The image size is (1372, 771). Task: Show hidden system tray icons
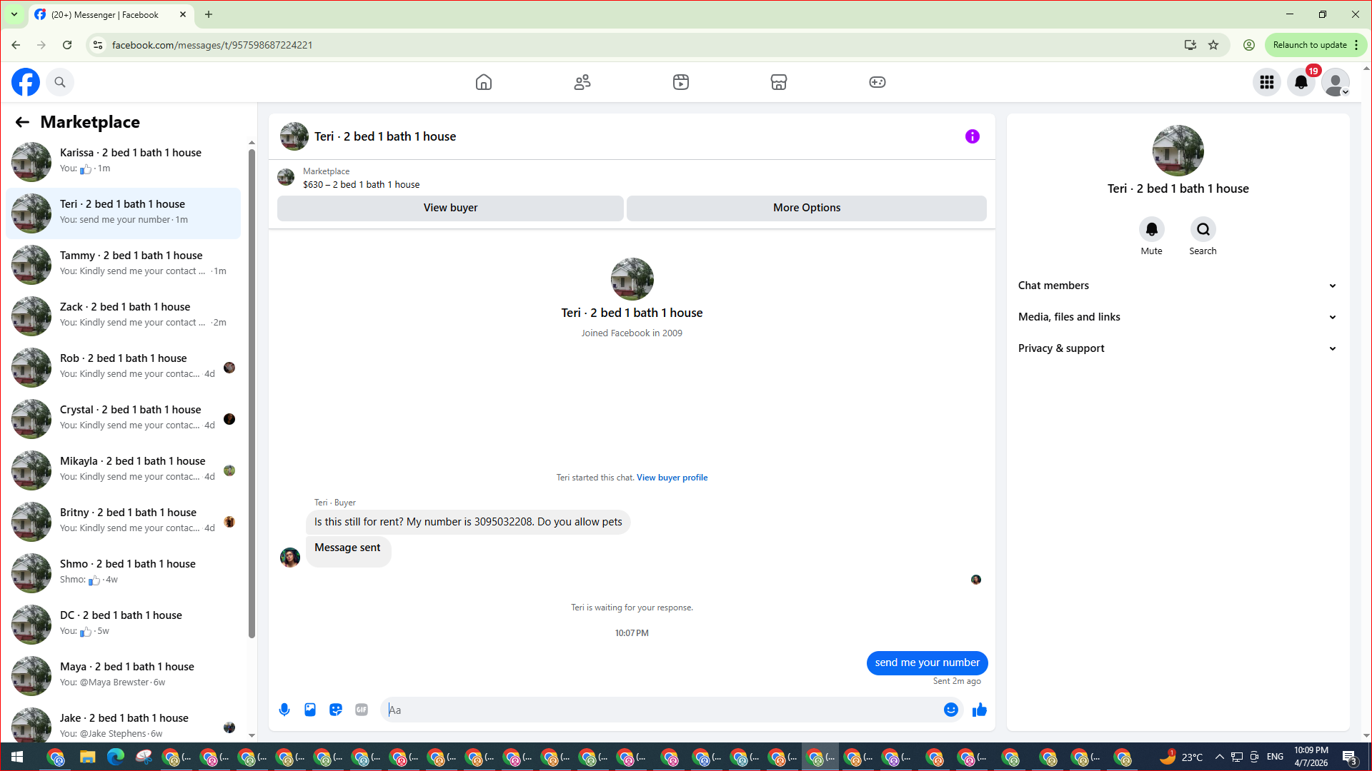point(1219,757)
